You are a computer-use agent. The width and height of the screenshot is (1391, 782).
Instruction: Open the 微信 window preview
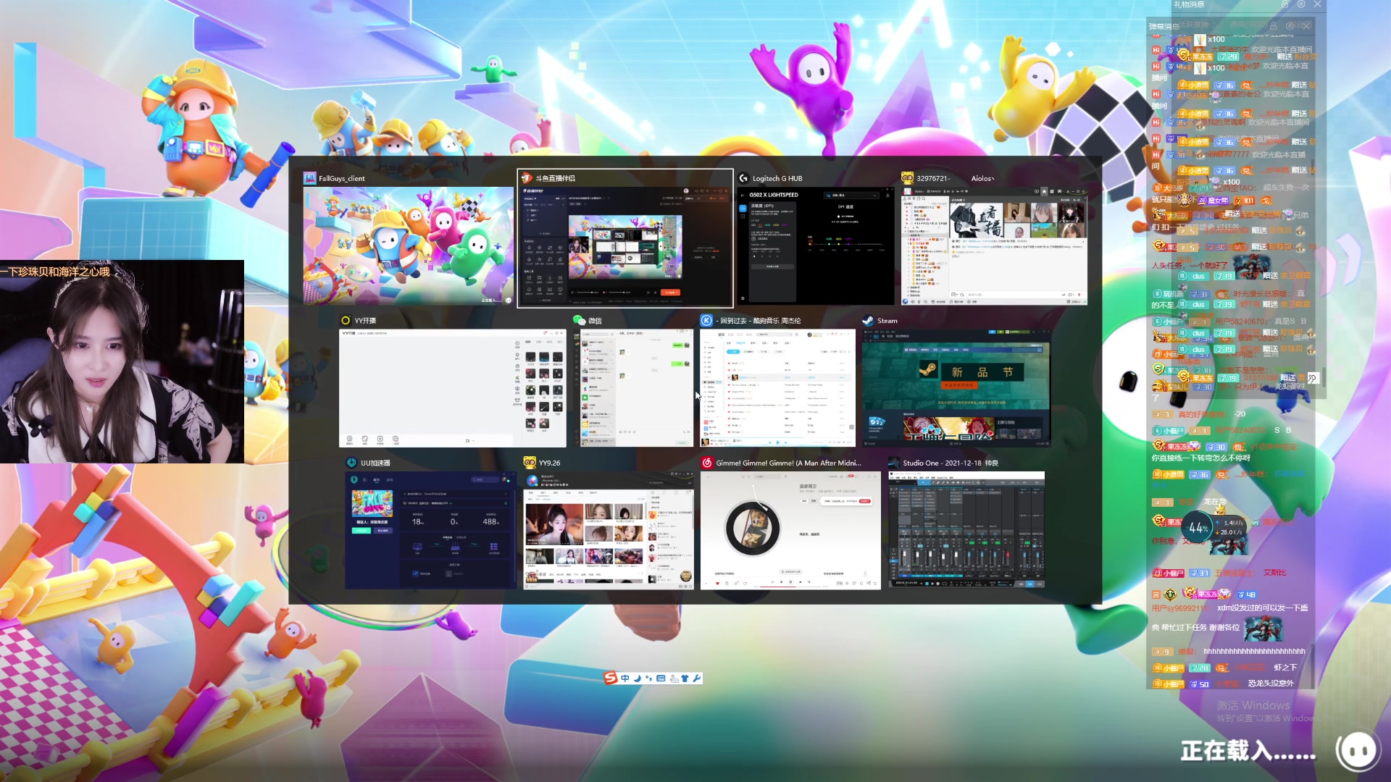(633, 388)
